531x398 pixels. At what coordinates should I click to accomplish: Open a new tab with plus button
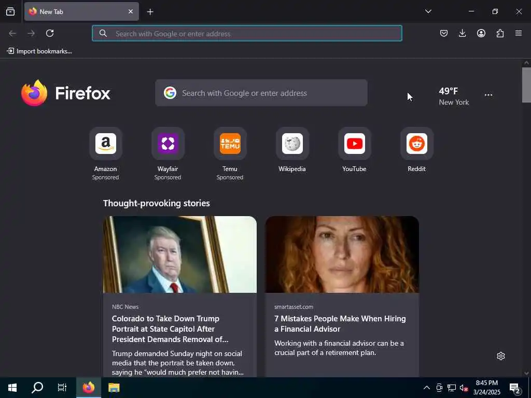click(x=150, y=12)
